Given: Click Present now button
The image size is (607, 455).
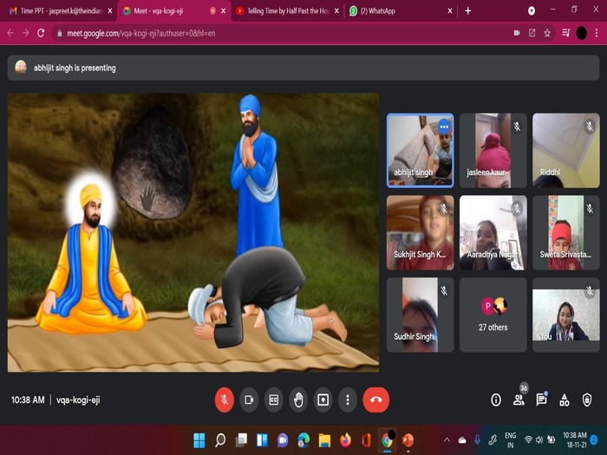Looking at the screenshot, I should (x=323, y=400).
